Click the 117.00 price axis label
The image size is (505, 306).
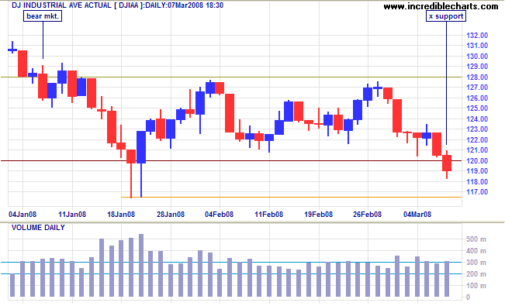tap(477, 192)
